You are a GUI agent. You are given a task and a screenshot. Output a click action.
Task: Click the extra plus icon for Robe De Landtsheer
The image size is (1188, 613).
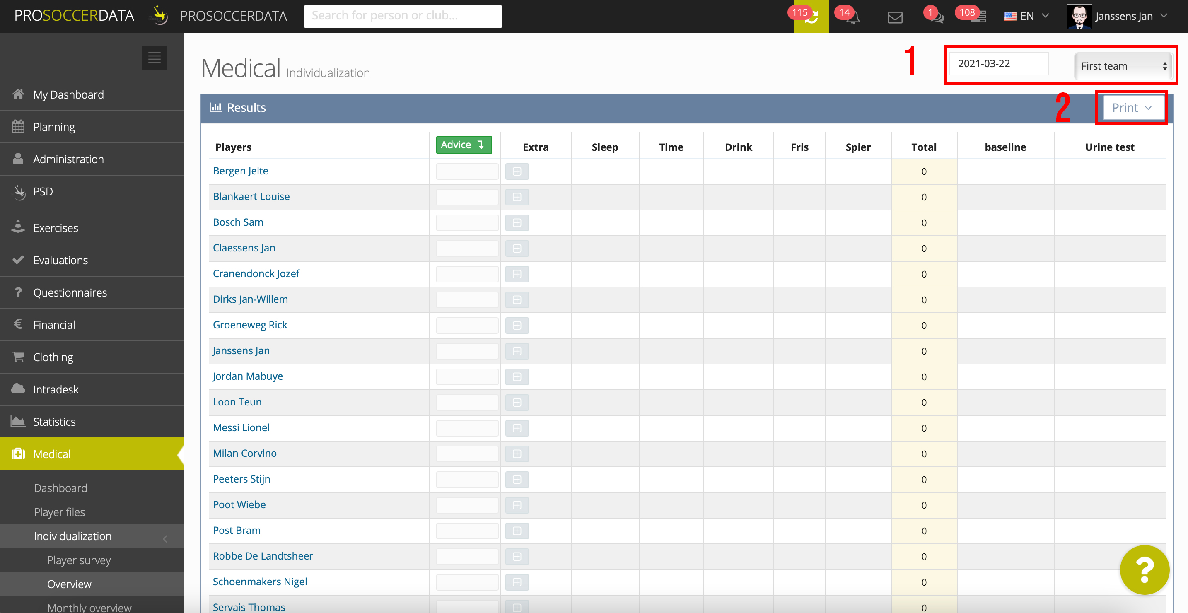click(517, 557)
